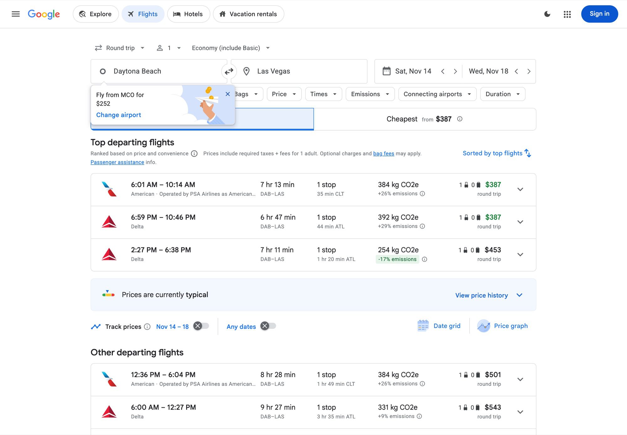Switch to the Hotels tab

coord(188,14)
